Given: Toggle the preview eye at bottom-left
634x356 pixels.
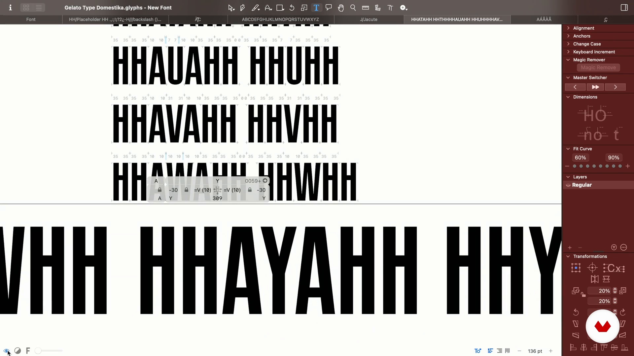Looking at the screenshot, I should 6,351.
